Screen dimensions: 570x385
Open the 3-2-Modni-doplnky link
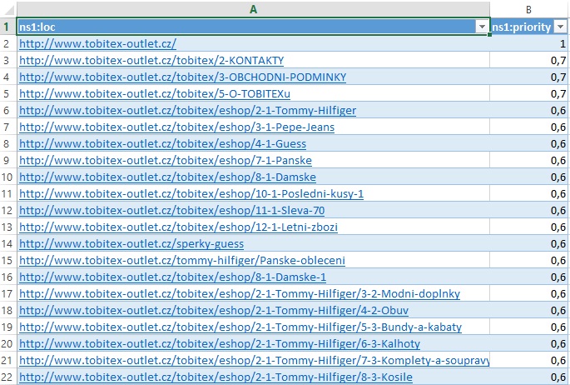tap(240, 294)
